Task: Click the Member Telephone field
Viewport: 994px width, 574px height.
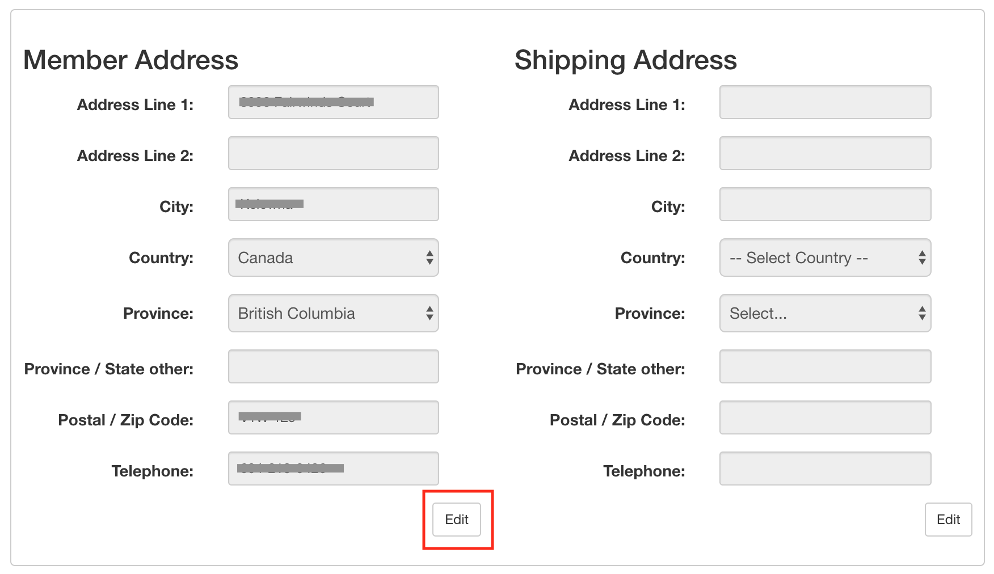Action: [333, 469]
